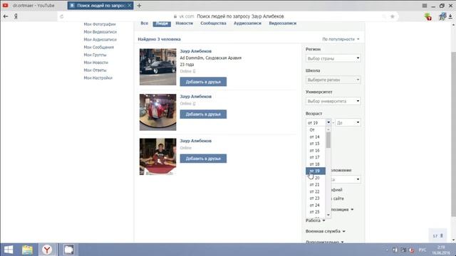Screen dimensions: 456x256
Task: Click the red antivirus tray icon
Action: tap(411, 250)
